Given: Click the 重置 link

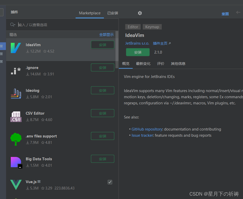Looking at the screenshot, I should click(225, 14).
